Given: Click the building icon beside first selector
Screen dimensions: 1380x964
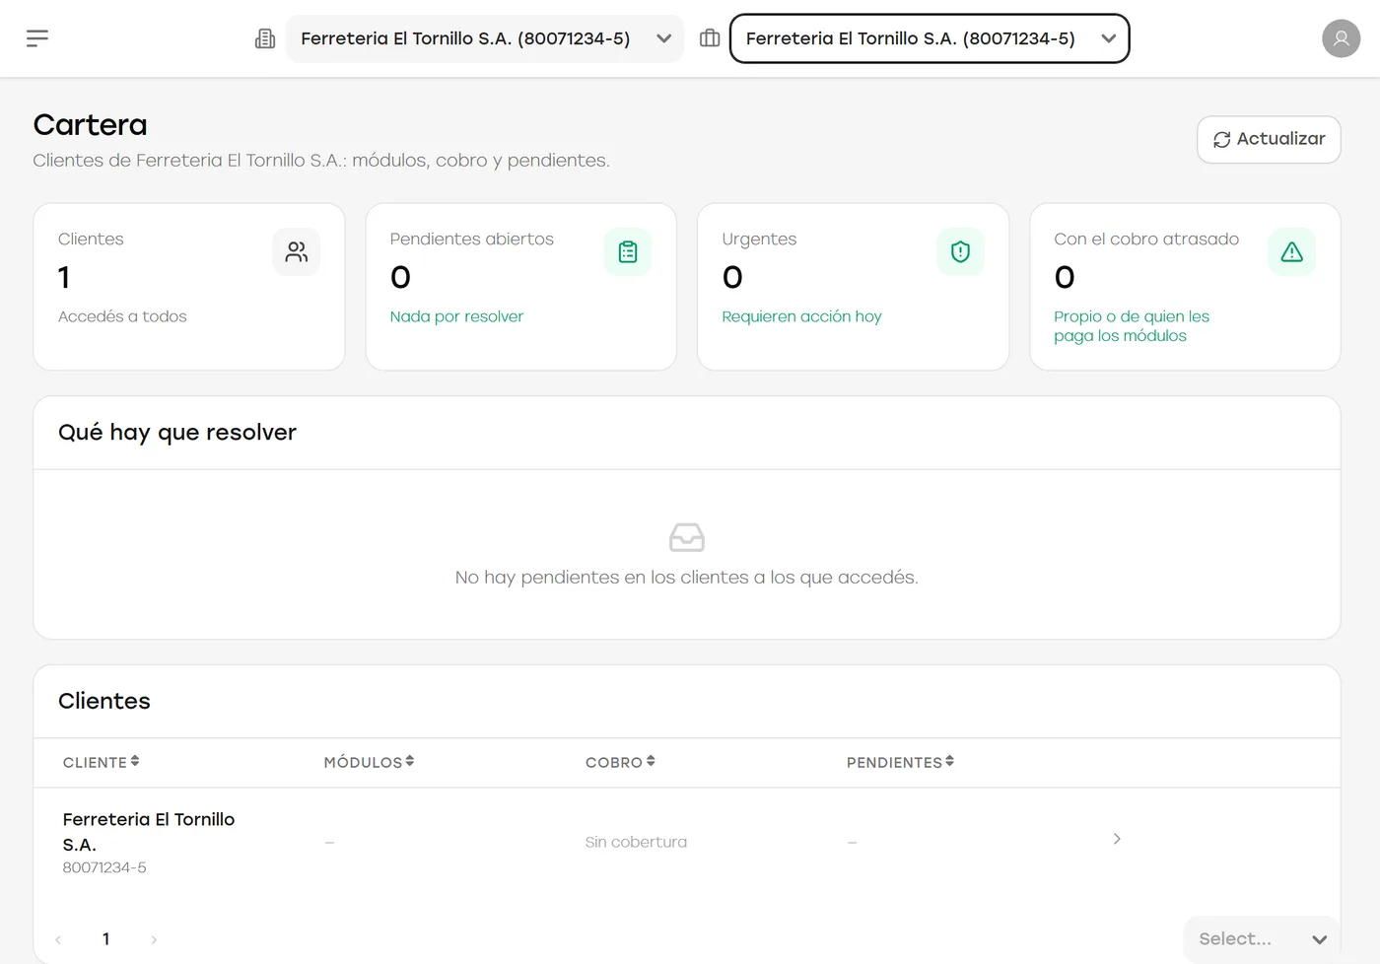Looking at the screenshot, I should click(265, 38).
